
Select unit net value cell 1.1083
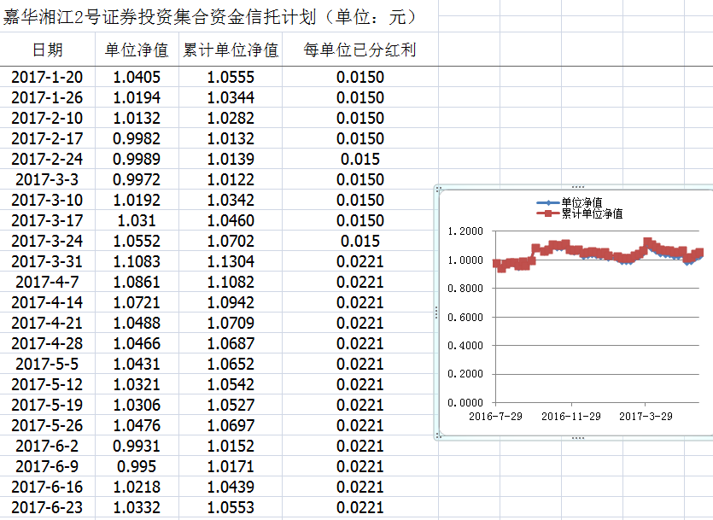[x=137, y=261]
